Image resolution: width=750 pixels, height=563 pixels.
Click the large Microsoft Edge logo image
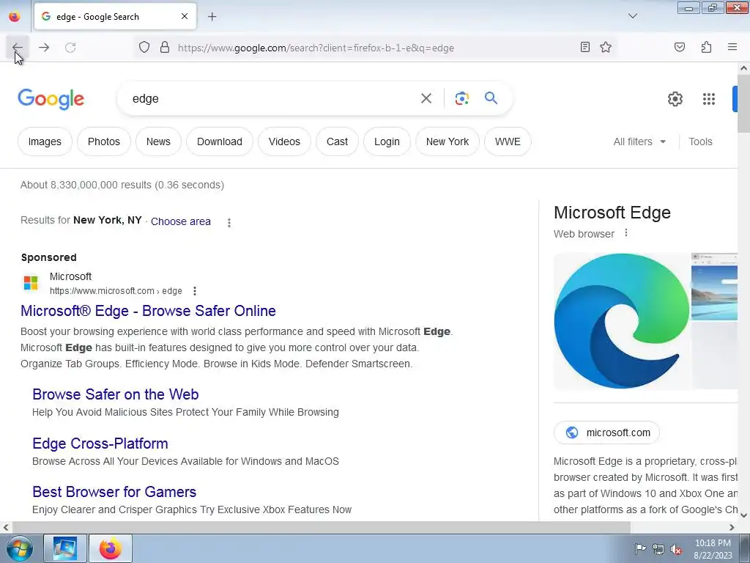click(x=622, y=321)
